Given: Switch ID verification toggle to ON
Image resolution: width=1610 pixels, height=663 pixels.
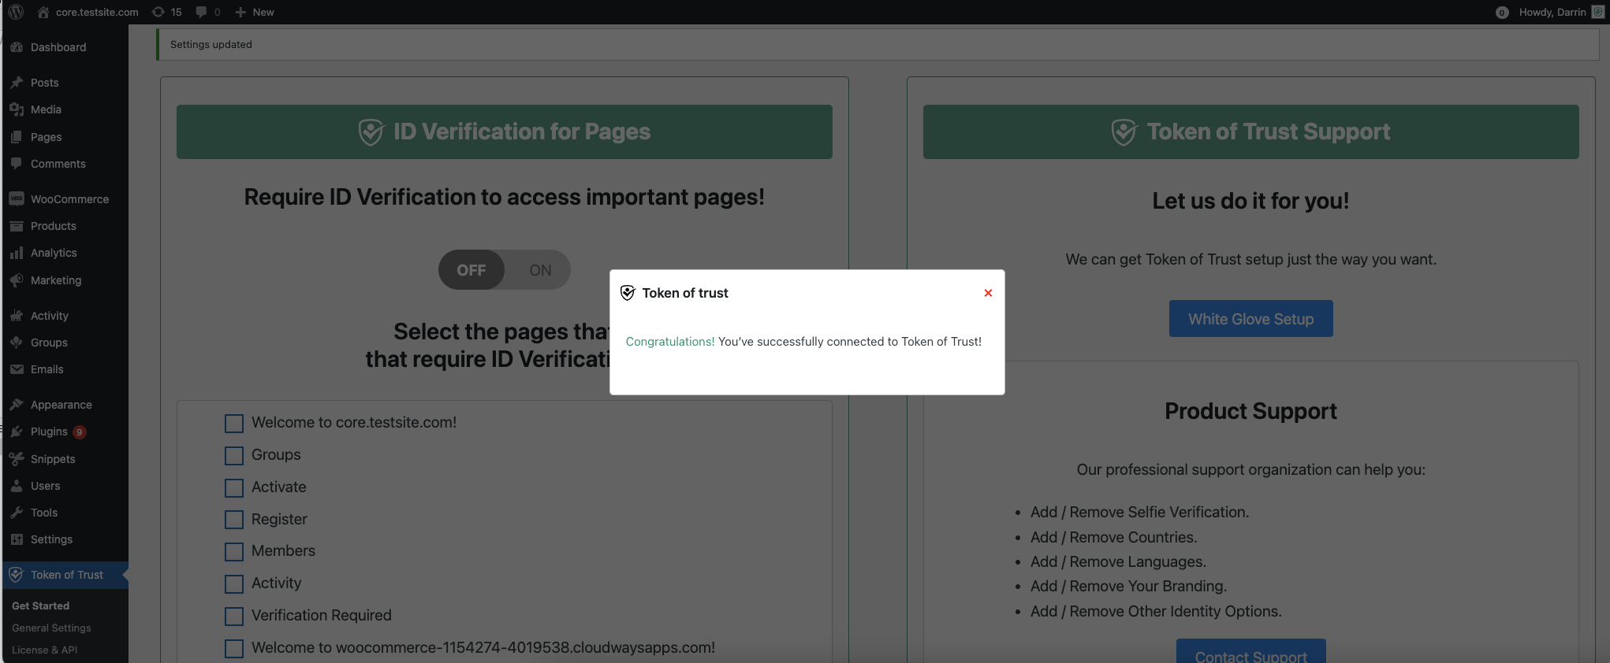Looking at the screenshot, I should [540, 270].
